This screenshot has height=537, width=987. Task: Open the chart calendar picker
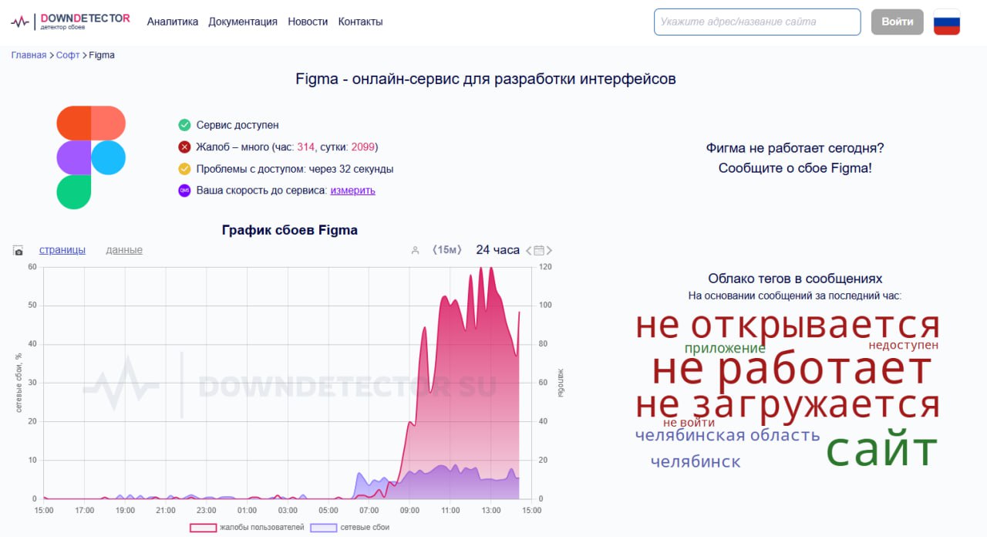(539, 251)
